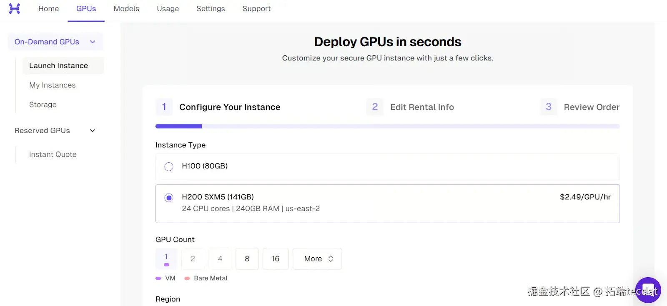Image resolution: width=667 pixels, height=306 pixels.
Task: Select GPU count of 16
Action: 276,259
